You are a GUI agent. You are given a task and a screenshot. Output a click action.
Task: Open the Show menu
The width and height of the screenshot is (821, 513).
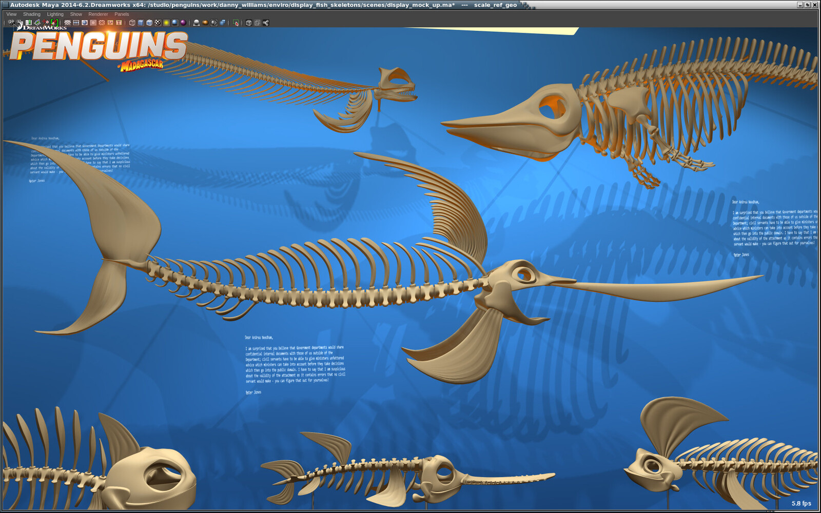76,14
